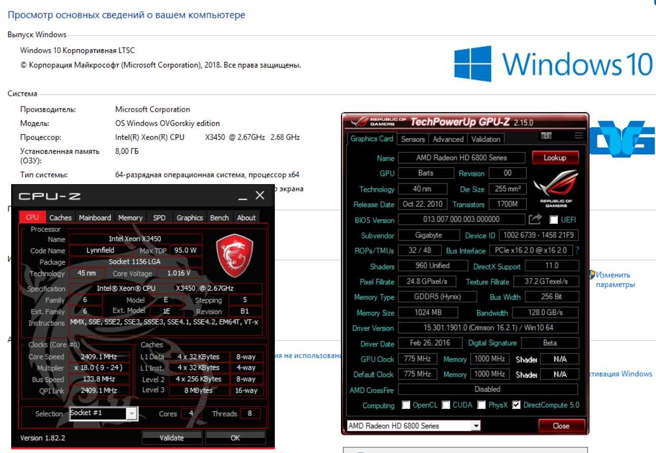Click the Level 3 8 MBytes cache value
Screen dimensions: 656x453
(199, 391)
